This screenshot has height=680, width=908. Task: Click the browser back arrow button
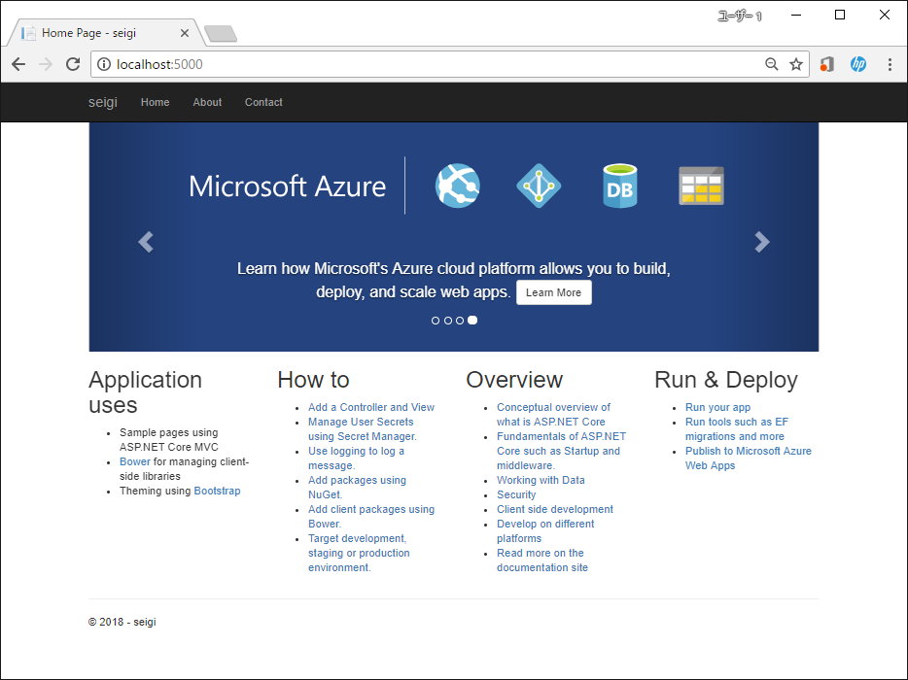click(18, 64)
